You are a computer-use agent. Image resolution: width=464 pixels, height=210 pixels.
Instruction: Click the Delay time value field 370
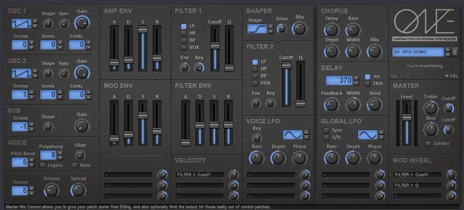click(339, 81)
